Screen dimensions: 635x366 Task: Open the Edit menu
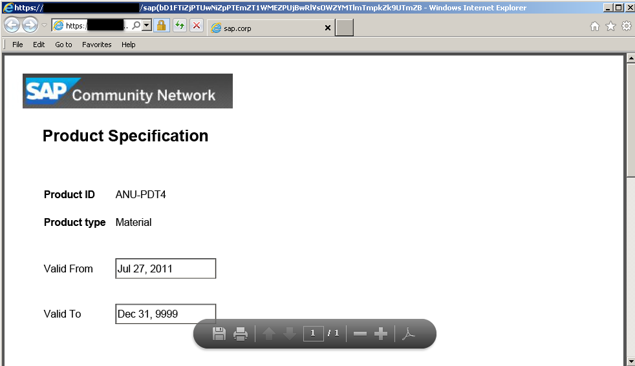coord(39,45)
